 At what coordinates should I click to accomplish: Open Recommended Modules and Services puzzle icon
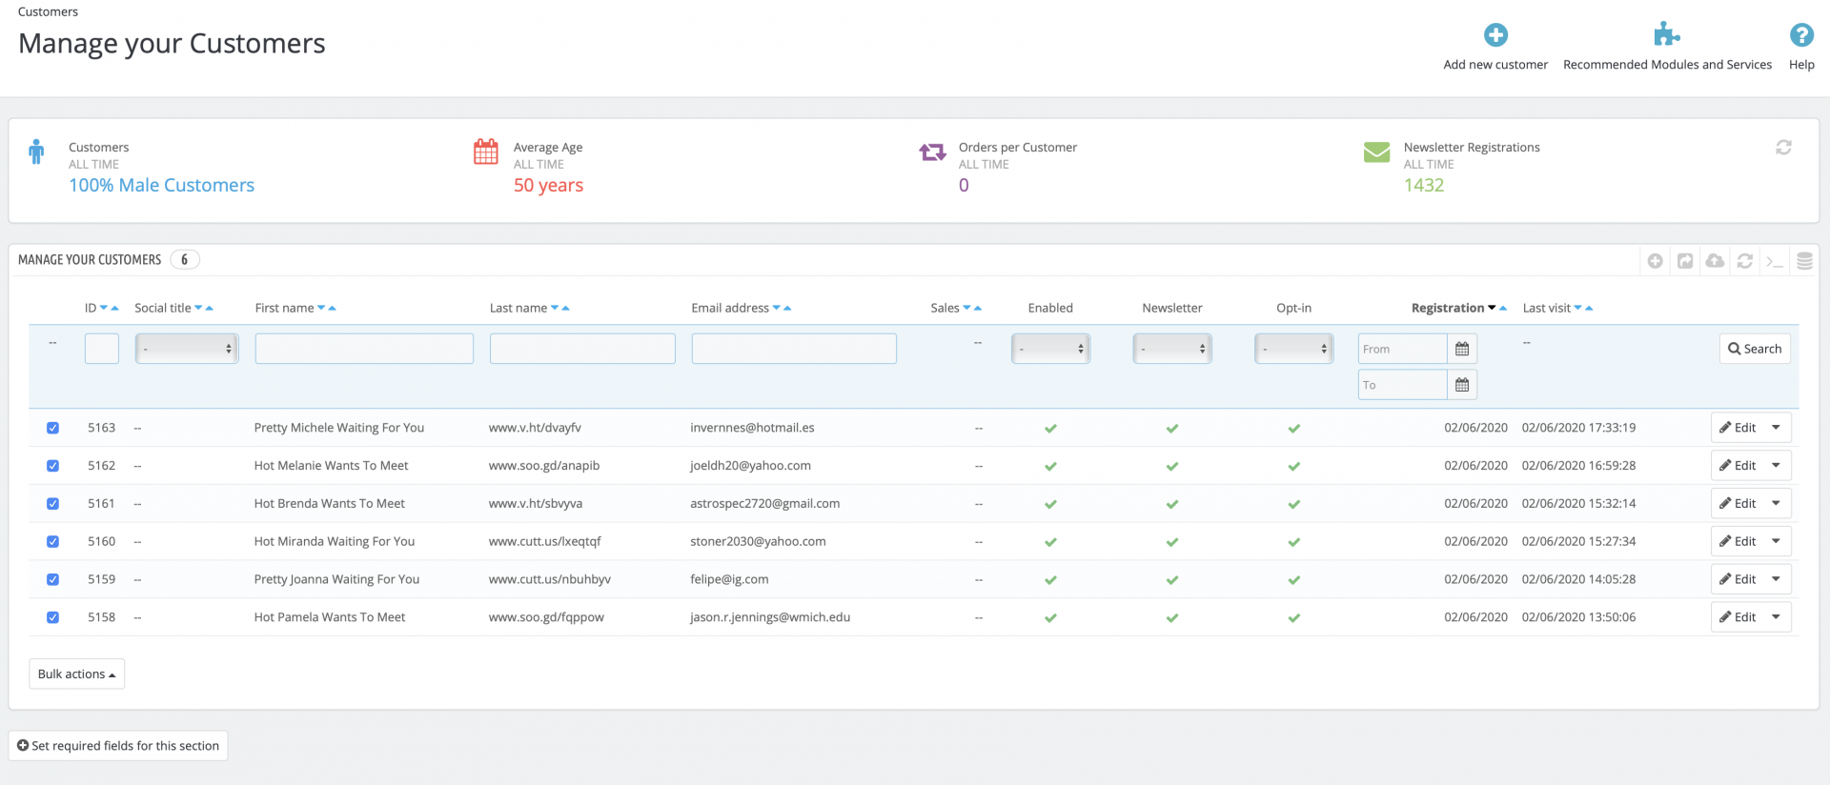1666,36
